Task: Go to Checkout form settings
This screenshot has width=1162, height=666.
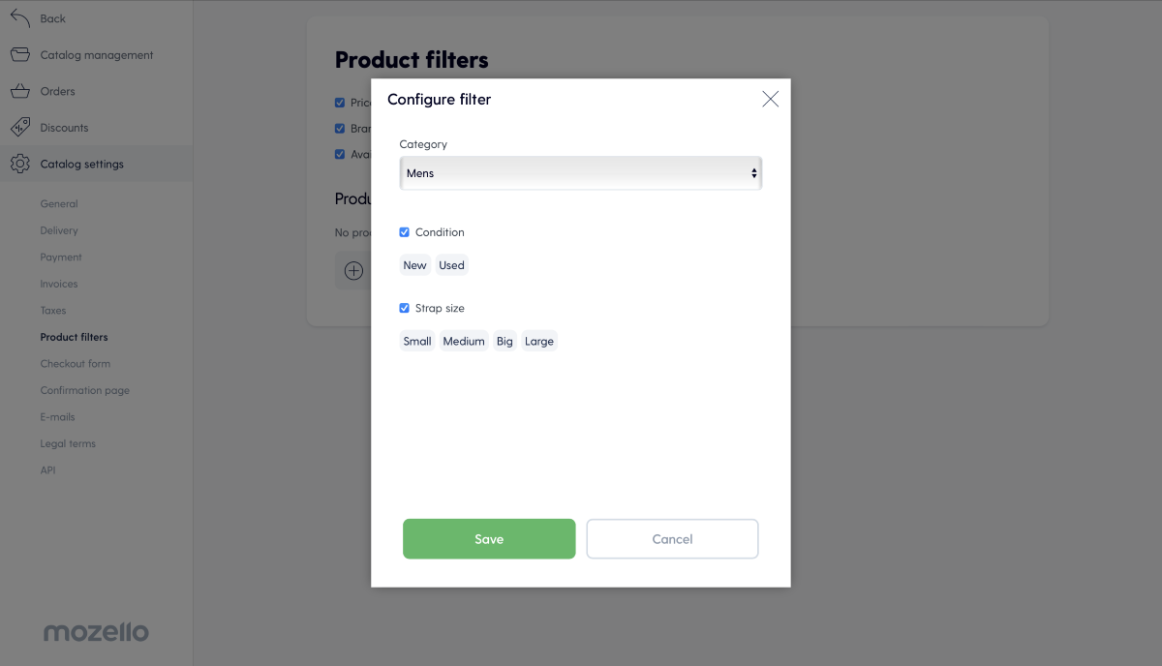Action: point(76,364)
